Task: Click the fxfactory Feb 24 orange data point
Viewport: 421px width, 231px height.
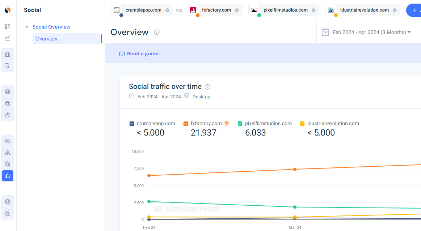Action: click(x=149, y=176)
